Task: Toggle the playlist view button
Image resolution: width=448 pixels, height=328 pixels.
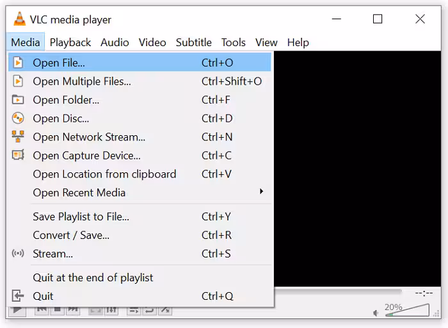Action: [134, 311]
